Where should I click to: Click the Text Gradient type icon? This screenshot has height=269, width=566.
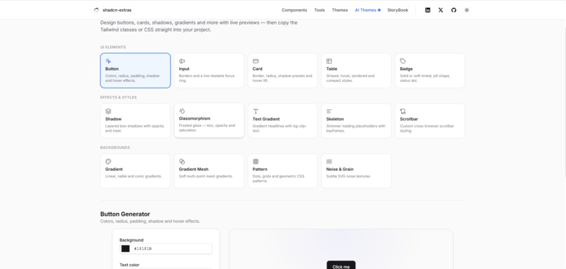point(256,111)
